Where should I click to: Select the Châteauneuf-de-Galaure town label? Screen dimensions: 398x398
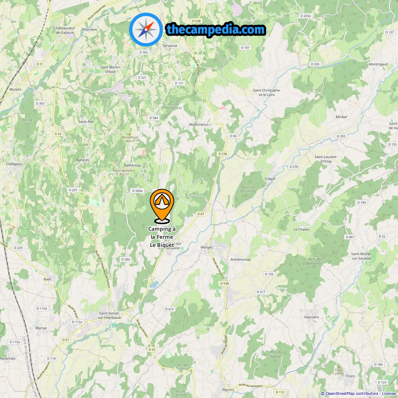(x=65, y=30)
